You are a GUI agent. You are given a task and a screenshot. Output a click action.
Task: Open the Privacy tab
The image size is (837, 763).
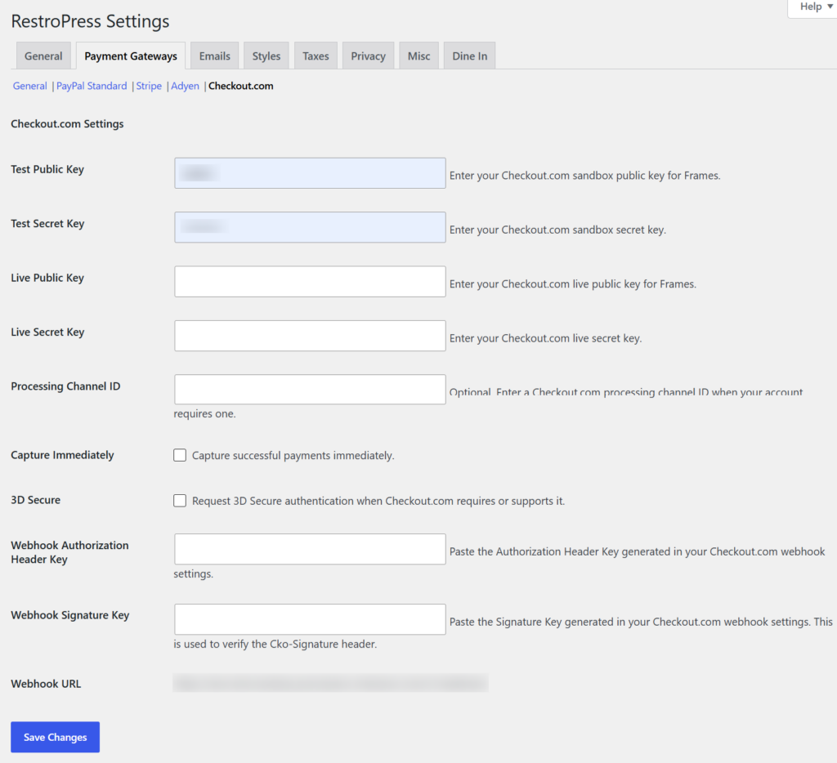pyautogui.click(x=369, y=56)
